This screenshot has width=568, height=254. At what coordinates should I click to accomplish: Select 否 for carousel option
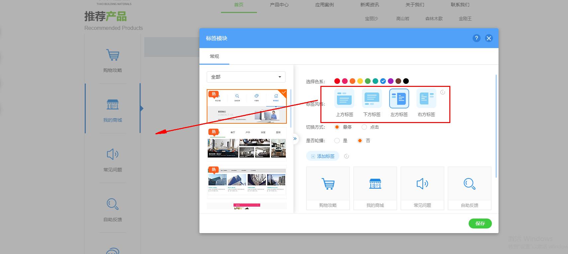(x=360, y=141)
